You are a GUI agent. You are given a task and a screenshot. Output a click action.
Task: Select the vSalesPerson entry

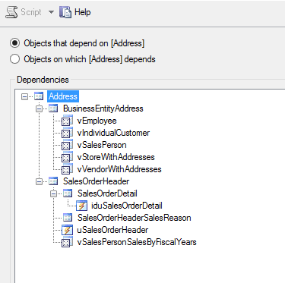point(102,145)
